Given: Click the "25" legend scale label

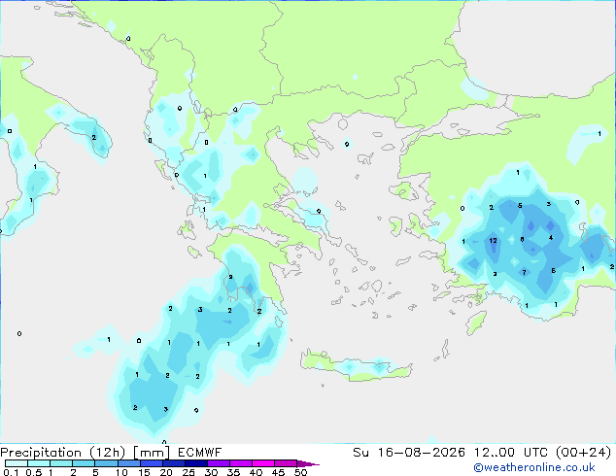Looking at the screenshot, I should point(188,472).
